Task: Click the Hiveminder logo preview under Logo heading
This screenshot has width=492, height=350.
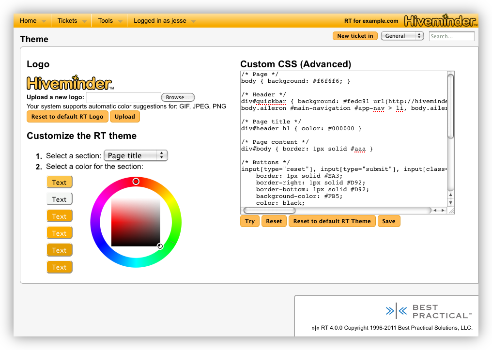Action: tap(70, 83)
